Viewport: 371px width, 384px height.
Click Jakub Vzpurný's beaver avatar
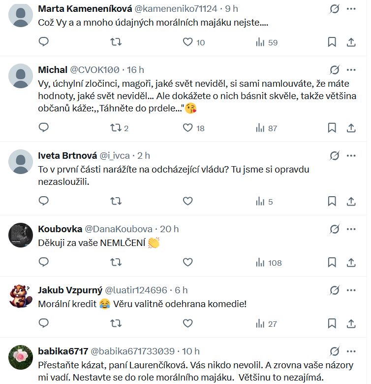click(x=21, y=296)
